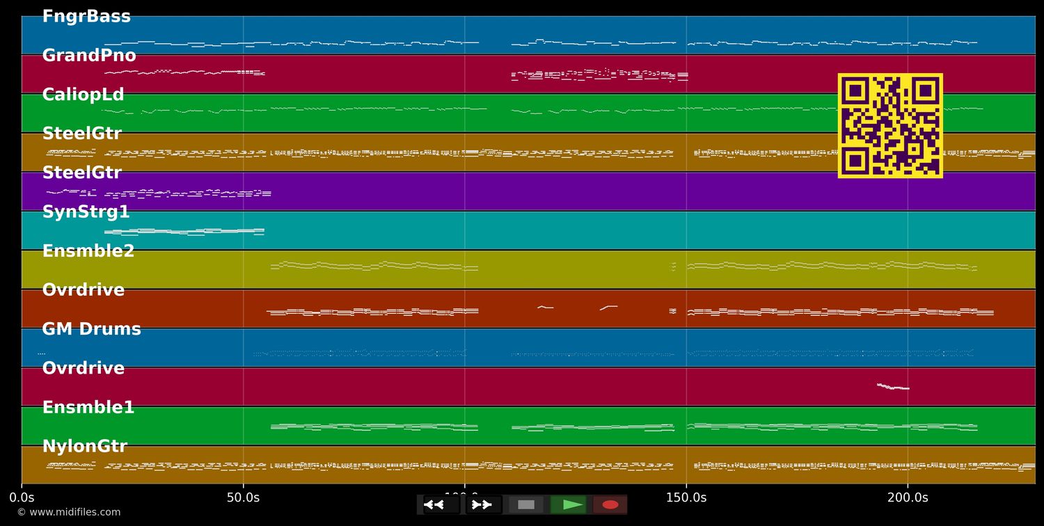Click the NylonGtr track label
The image size is (1044, 526).
pos(84,447)
